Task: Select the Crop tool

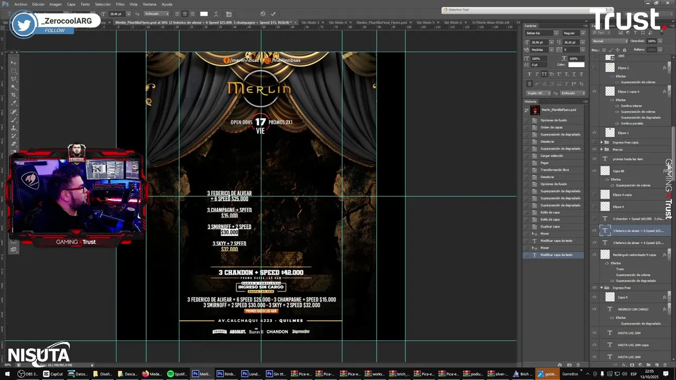Action: (x=14, y=95)
